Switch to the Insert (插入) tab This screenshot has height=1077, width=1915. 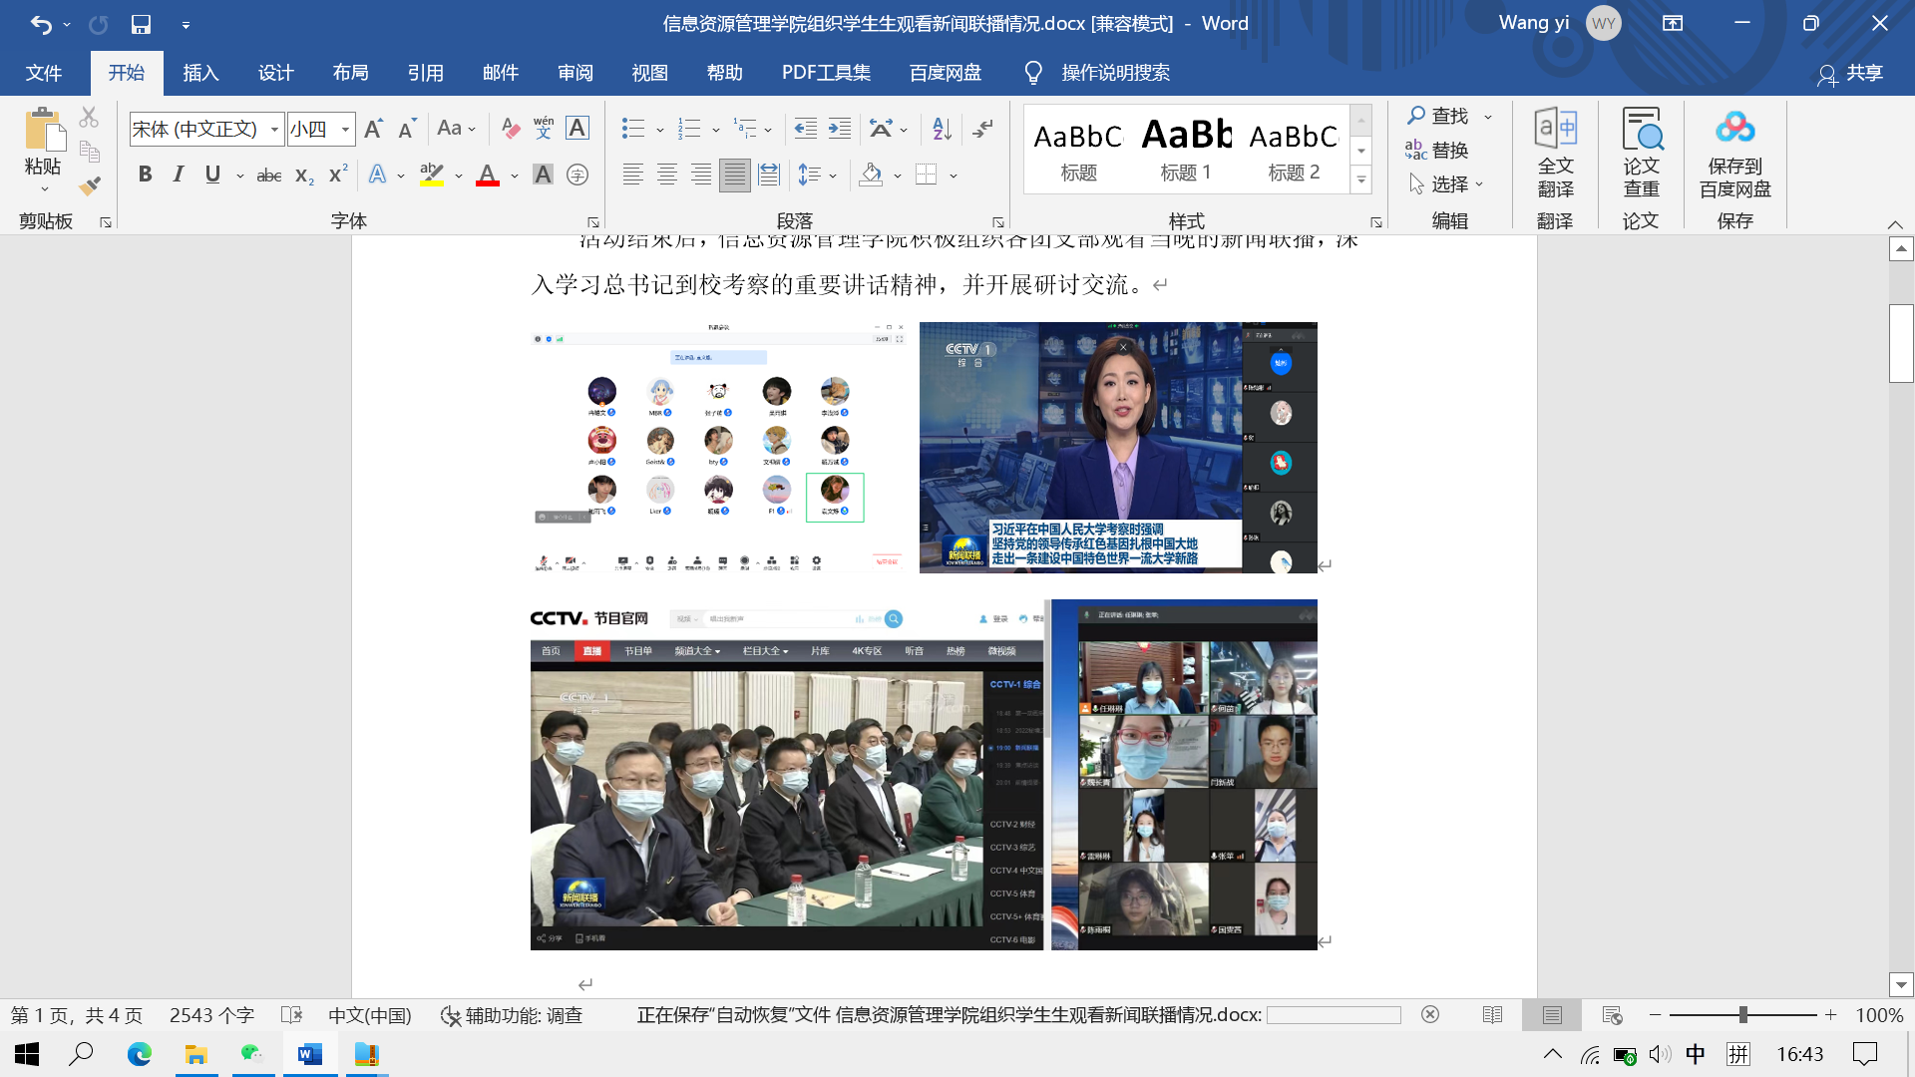point(200,73)
